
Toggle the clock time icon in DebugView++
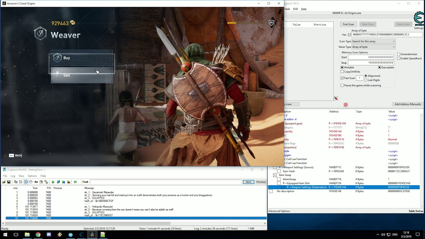click(x=31, y=182)
